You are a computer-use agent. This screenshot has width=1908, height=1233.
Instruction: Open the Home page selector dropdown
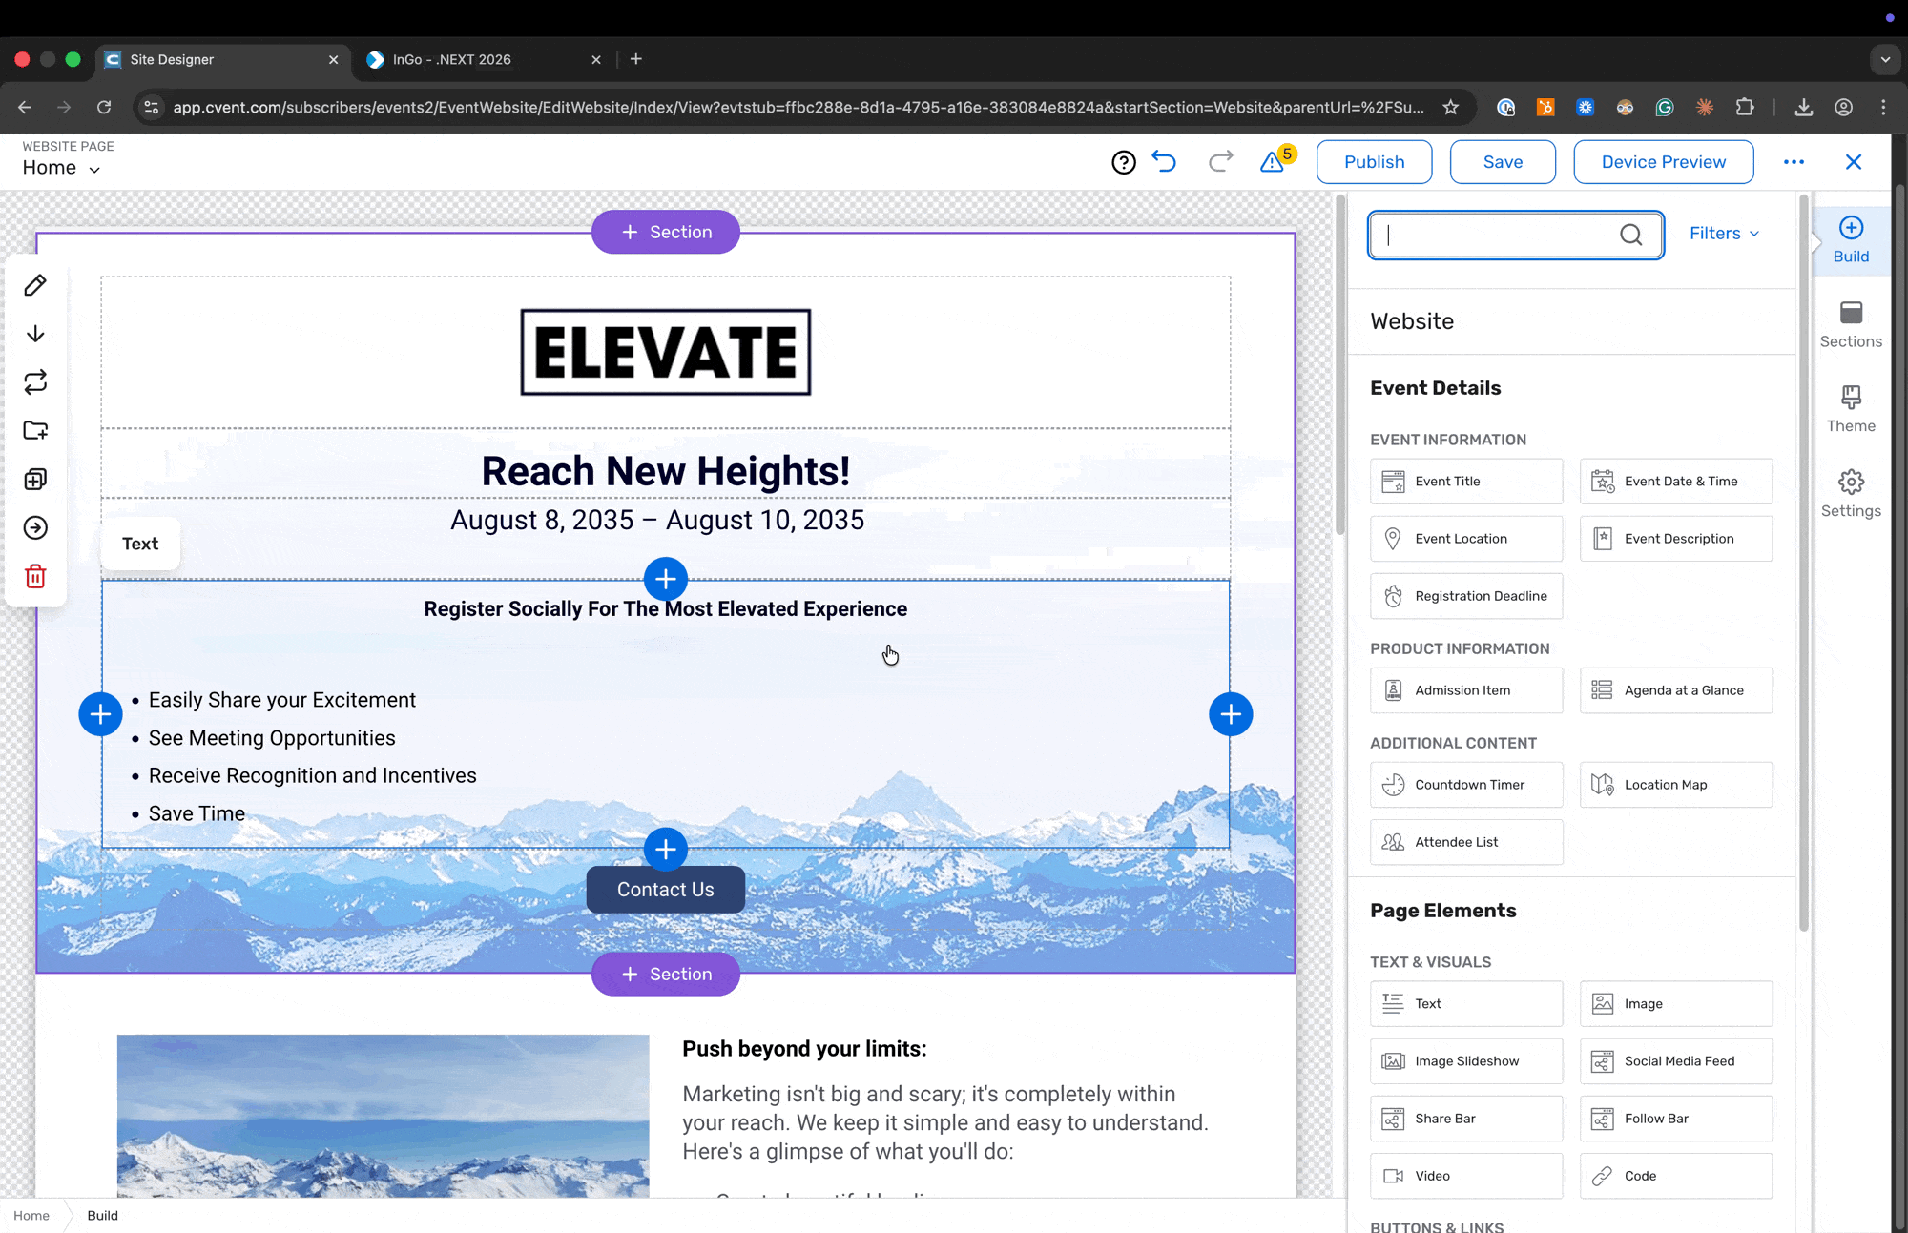tap(61, 168)
